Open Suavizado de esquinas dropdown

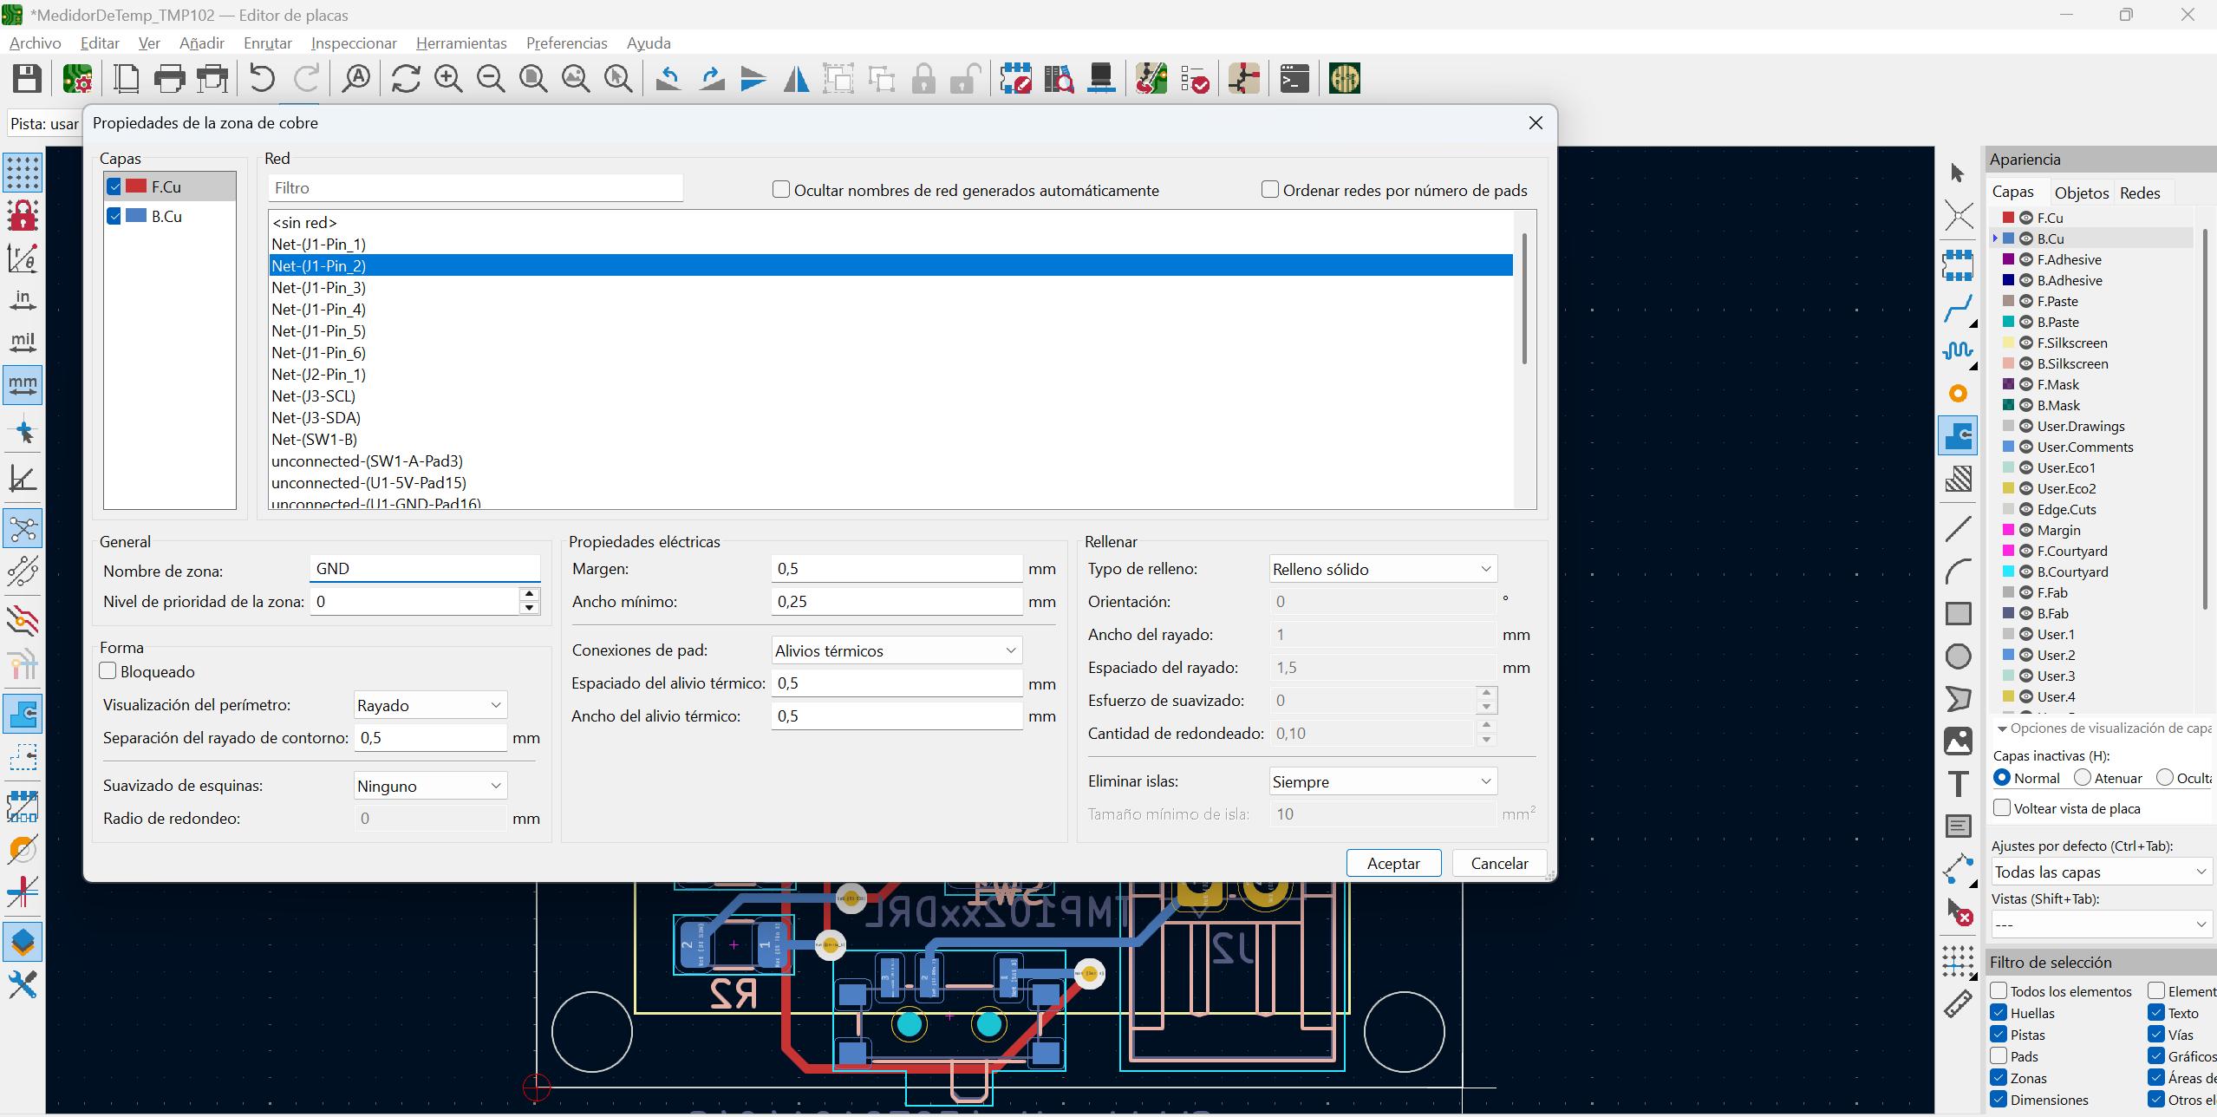[x=430, y=786]
